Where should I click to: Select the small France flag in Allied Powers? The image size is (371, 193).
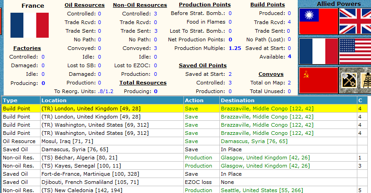pyautogui.click(x=319, y=51)
